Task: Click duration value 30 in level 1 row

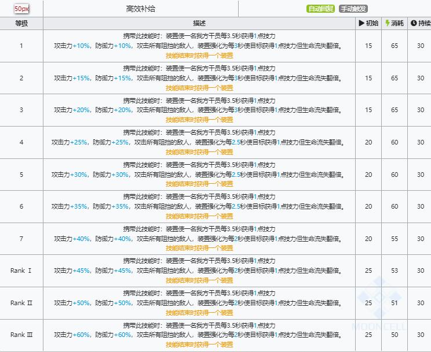Action: coord(421,46)
